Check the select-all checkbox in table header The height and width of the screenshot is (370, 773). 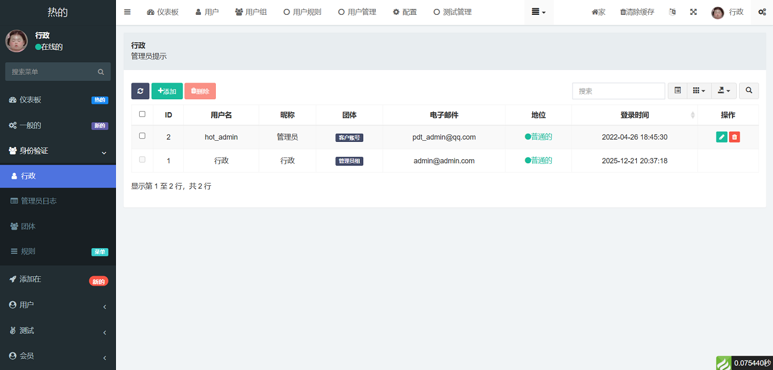pyautogui.click(x=142, y=114)
